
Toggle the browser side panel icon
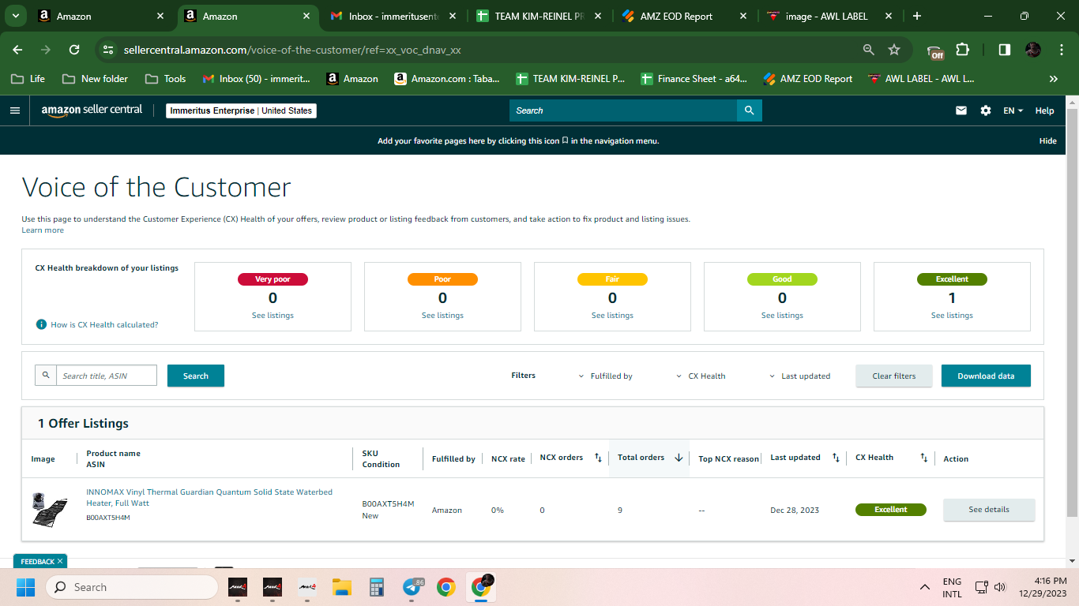(x=1004, y=50)
